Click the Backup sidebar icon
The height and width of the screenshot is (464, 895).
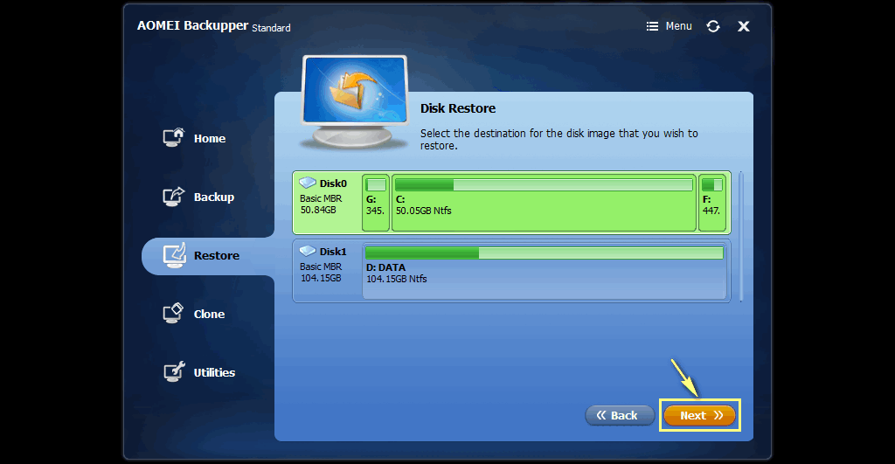click(x=174, y=197)
